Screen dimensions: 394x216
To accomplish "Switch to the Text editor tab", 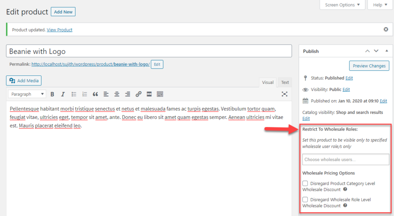I will coord(285,82).
